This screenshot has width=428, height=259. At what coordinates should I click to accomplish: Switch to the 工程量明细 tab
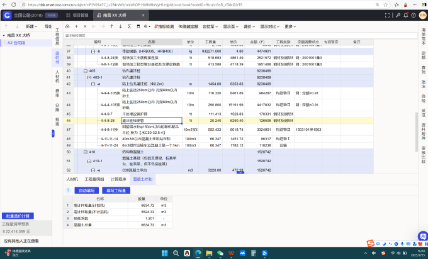(94, 179)
